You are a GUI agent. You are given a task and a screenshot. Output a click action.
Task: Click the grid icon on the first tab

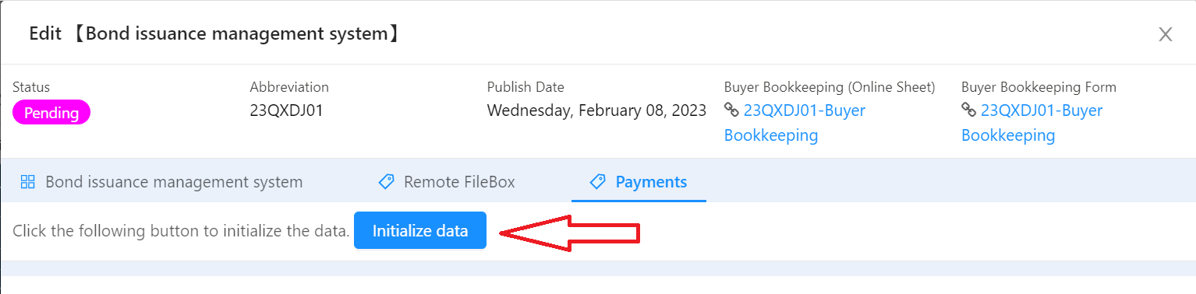point(28,182)
